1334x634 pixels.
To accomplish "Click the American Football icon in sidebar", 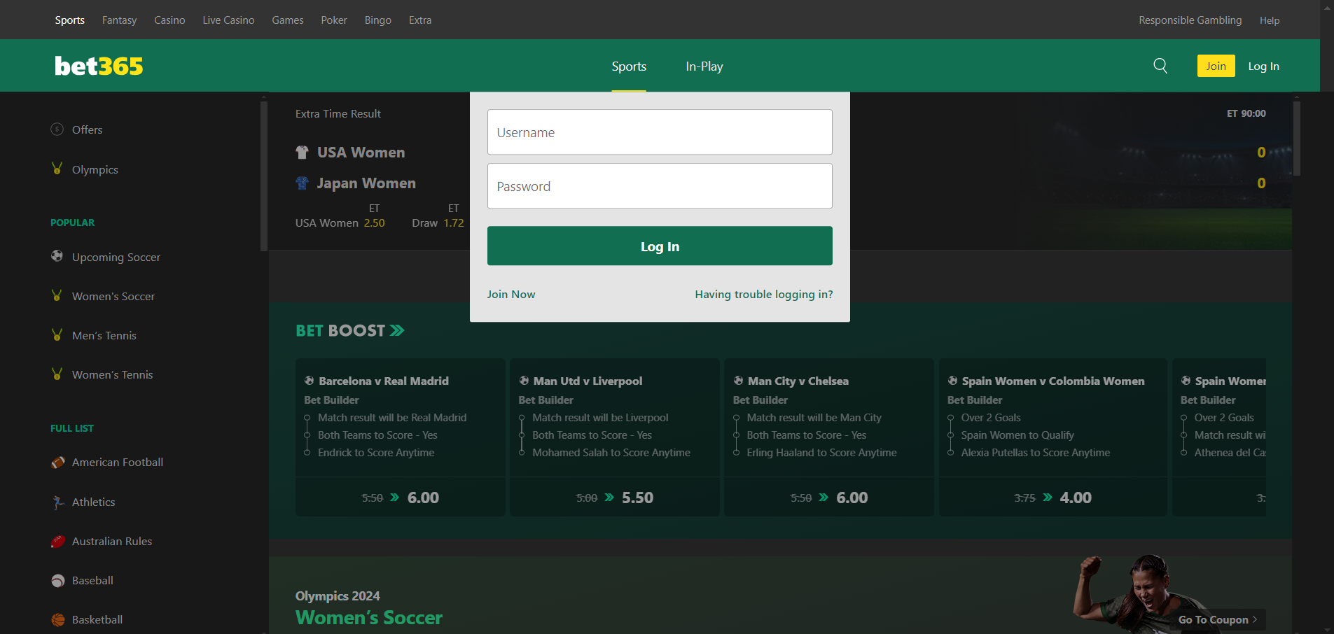I will pos(57,462).
